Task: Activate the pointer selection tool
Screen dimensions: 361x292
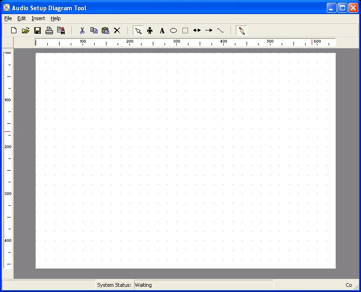Action: 138,30
